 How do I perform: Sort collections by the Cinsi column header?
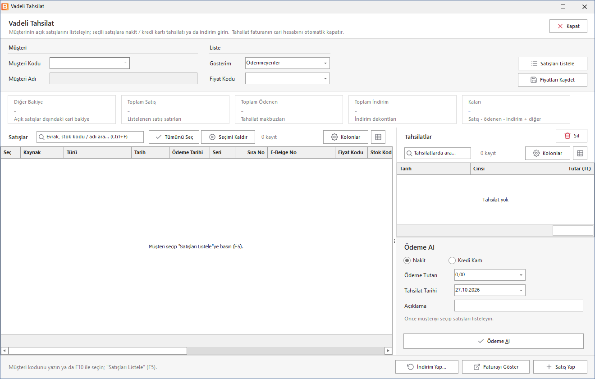[511, 169]
